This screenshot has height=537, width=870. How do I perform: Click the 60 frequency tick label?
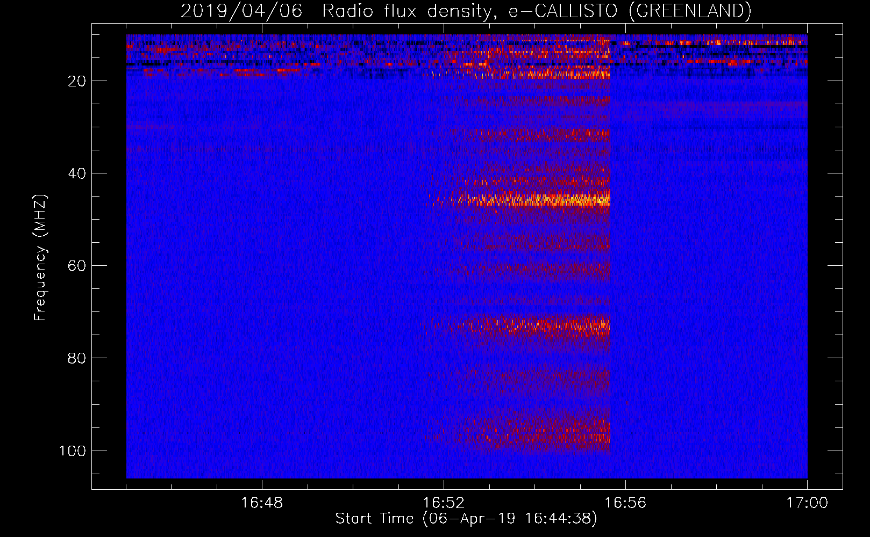click(77, 266)
